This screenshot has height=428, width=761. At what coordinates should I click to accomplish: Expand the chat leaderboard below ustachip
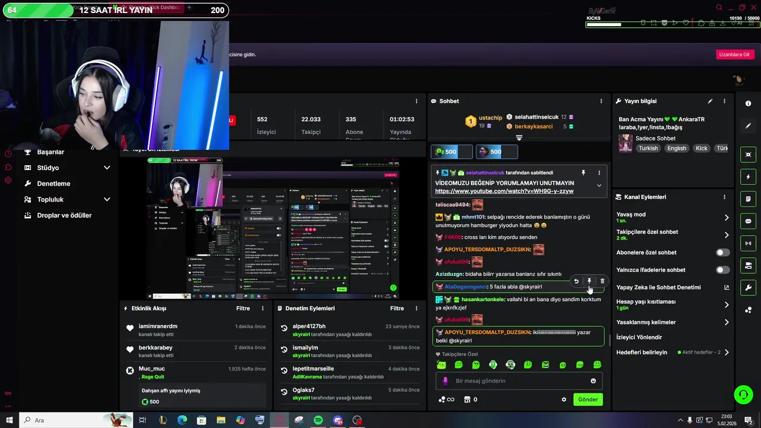[x=519, y=137]
